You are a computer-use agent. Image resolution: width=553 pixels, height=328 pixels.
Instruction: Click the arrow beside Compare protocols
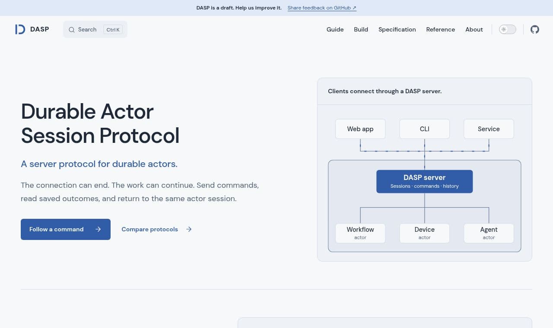[x=189, y=229]
